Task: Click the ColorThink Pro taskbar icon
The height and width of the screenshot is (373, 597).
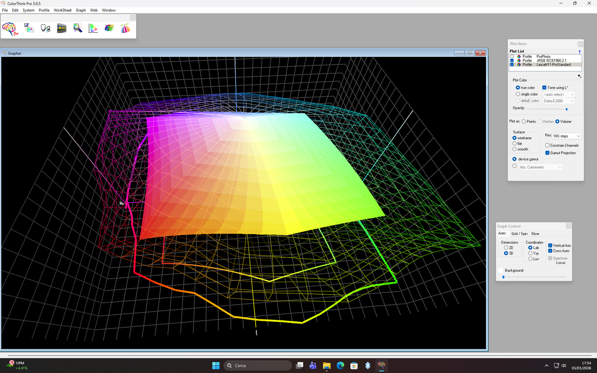Action: point(382,366)
